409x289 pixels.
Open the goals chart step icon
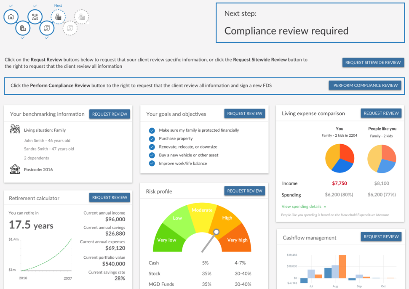pos(35,17)
